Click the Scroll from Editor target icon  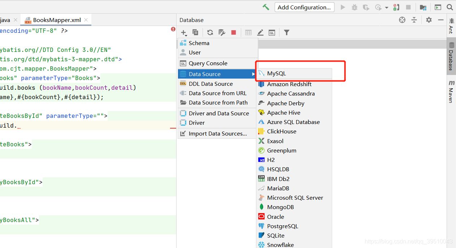click(x=402, y=20)
